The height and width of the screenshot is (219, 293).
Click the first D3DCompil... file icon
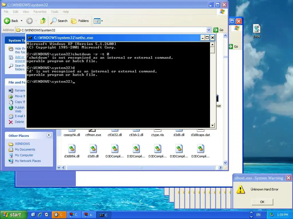point(114,149)
